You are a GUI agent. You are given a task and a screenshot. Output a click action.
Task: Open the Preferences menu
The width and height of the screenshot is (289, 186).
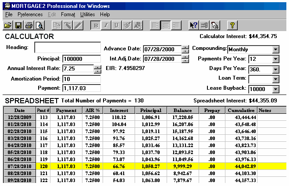point(30,14)
